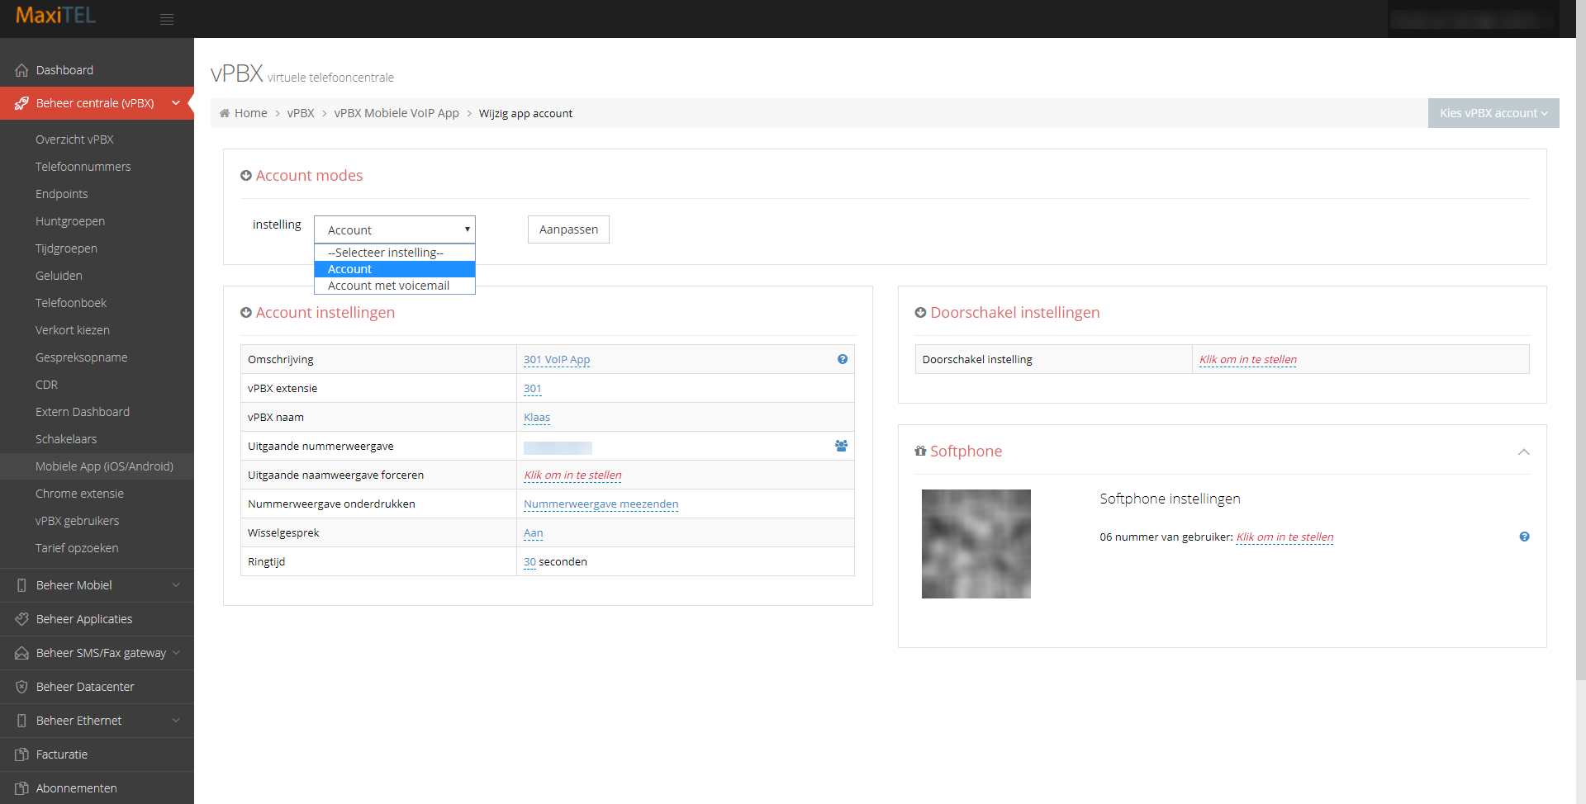Toggle Nummerweergave meezenden setting
The height and width of the screenshot is (804, 1586).
tap(601, 504)
